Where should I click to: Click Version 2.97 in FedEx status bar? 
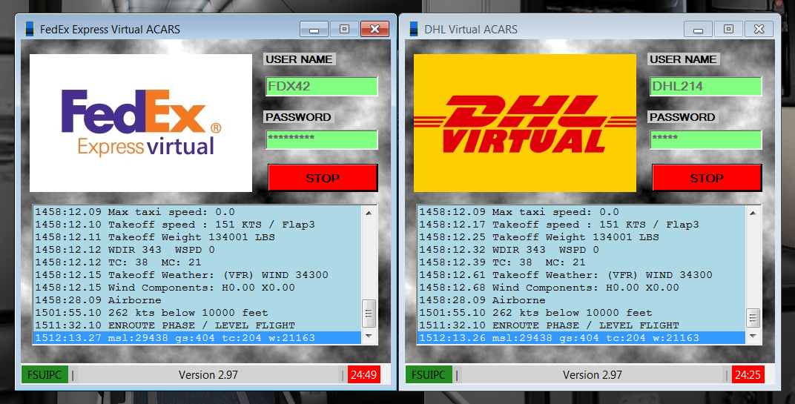(x=208, y=375)
